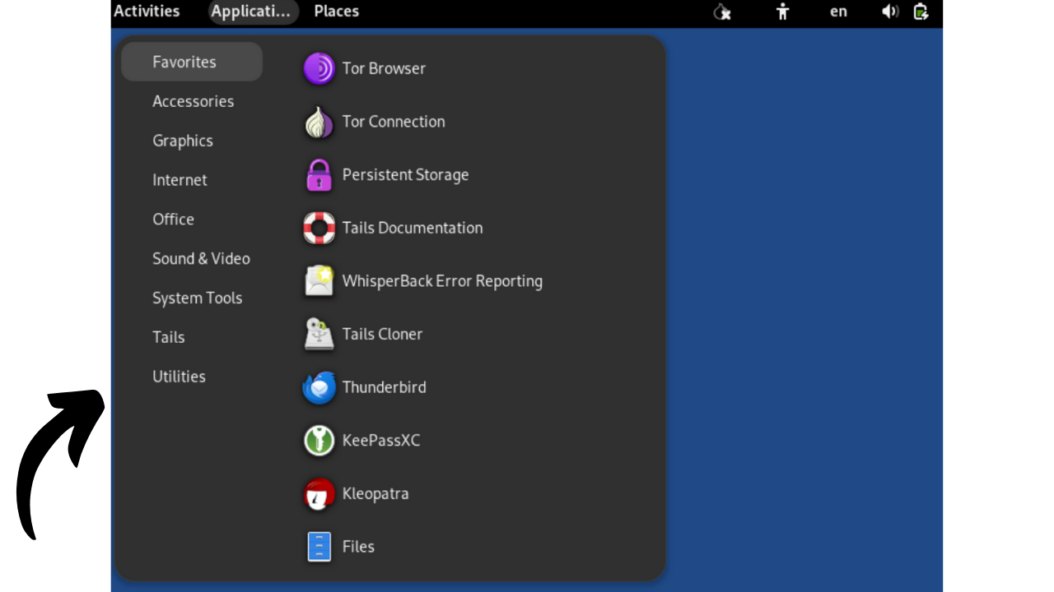Image resolution: width=1054 pixels, height=592 pixels.
Task: Click the Tor Connection onion icon
Action: [x=319, y=123]
